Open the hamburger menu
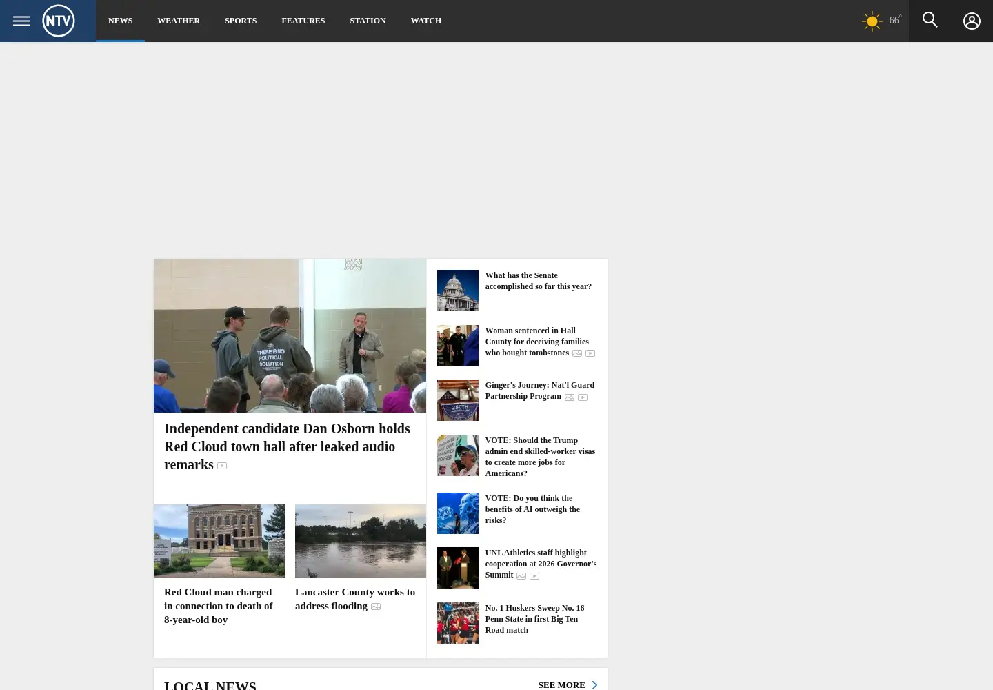 click(21, 21)
